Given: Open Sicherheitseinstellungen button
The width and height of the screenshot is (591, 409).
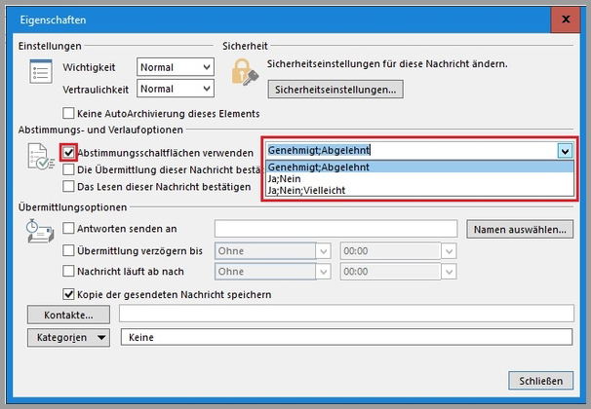Looking at the screenshot, I should click(335, 90).
